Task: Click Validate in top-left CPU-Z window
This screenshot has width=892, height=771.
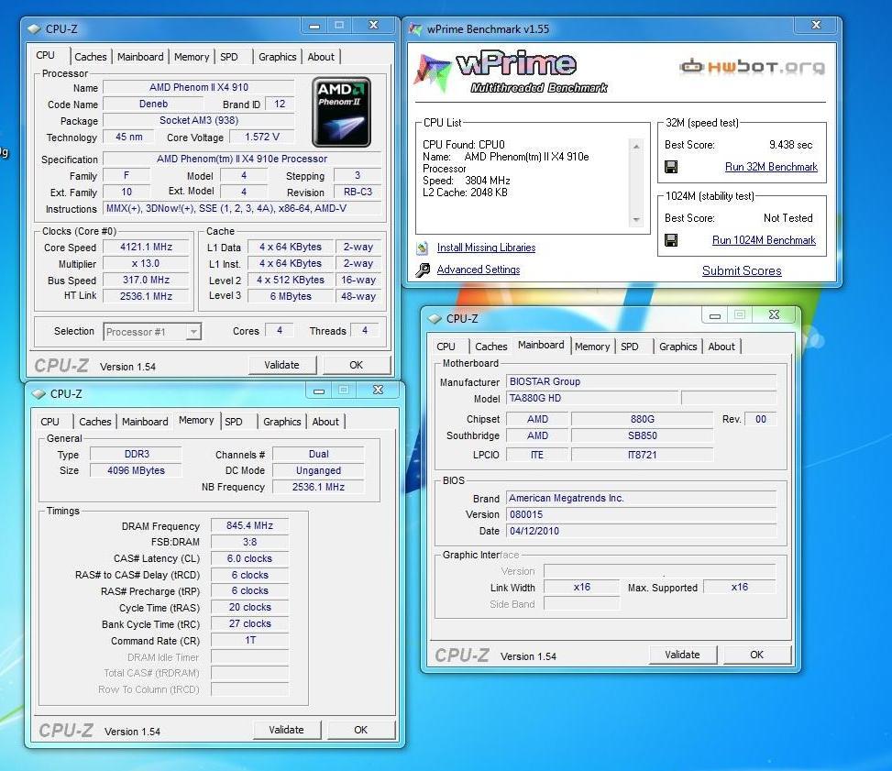Action: [282, 365]
